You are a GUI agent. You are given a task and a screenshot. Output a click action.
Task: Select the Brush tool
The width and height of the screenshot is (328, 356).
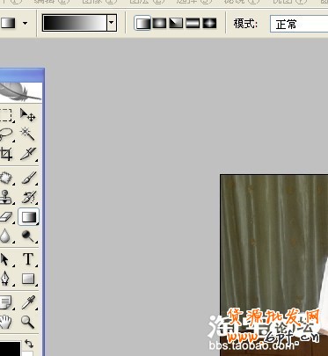tap(28, 178)
